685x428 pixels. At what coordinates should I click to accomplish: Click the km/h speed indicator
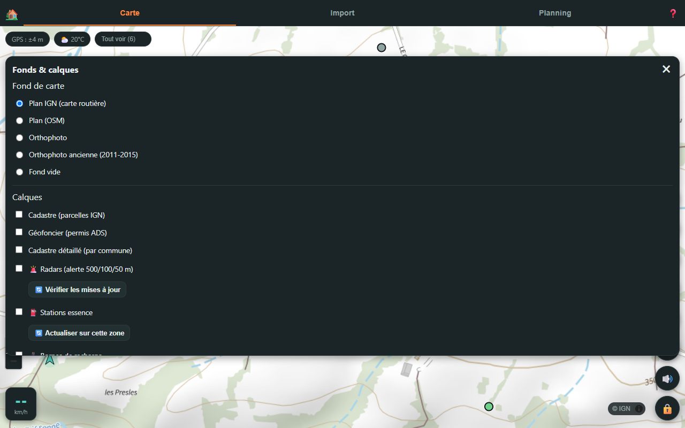pos(21,404)
